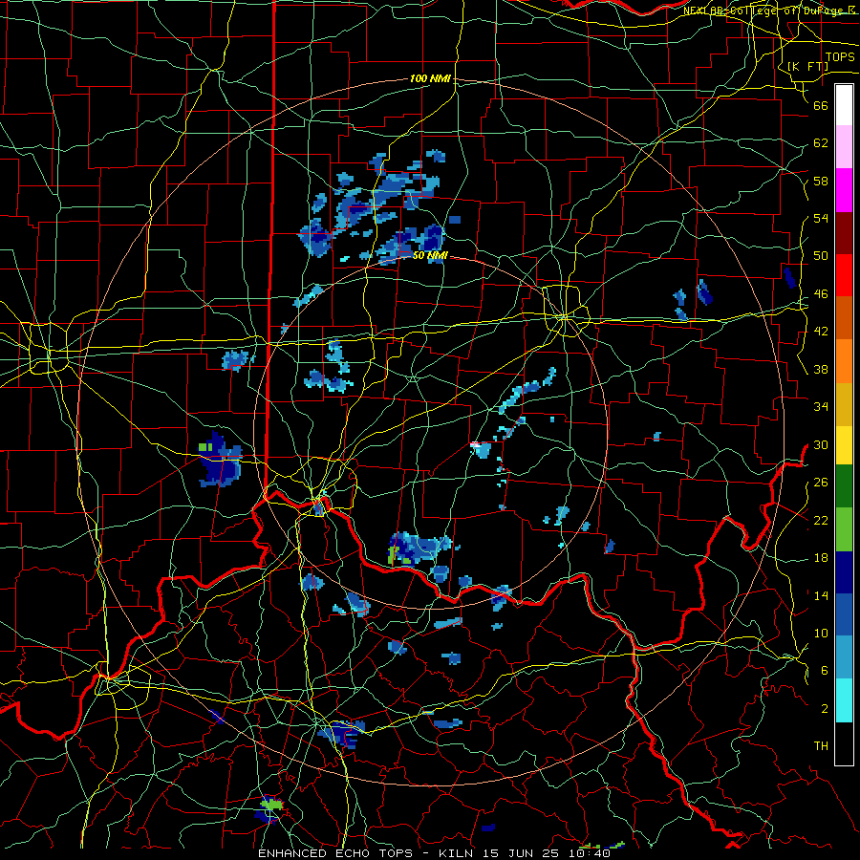Select the bright orange legend color band
The height and width of the screenshot is (860, 860).
point(844,361)
